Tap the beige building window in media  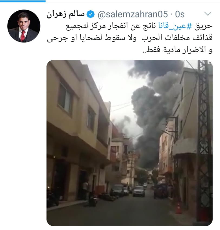(65, 97)
